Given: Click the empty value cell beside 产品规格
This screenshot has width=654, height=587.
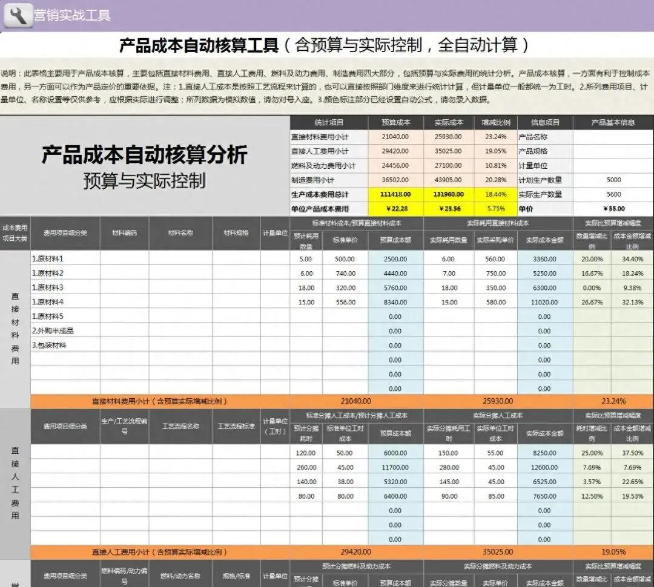Looking at the screenshot, I should tap(613, 151).
